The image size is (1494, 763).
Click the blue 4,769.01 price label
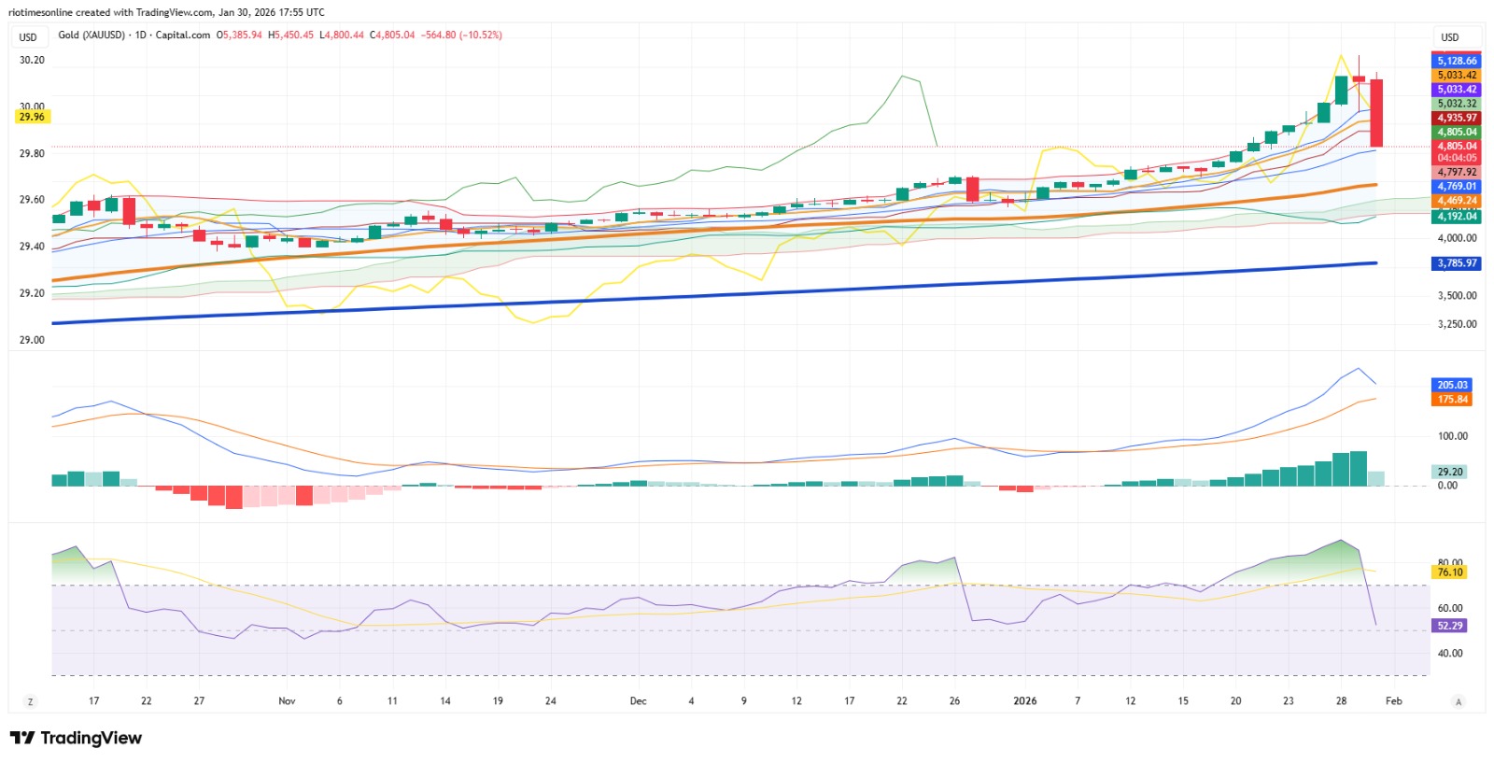pyautogui.click(x=1457, y=186)
